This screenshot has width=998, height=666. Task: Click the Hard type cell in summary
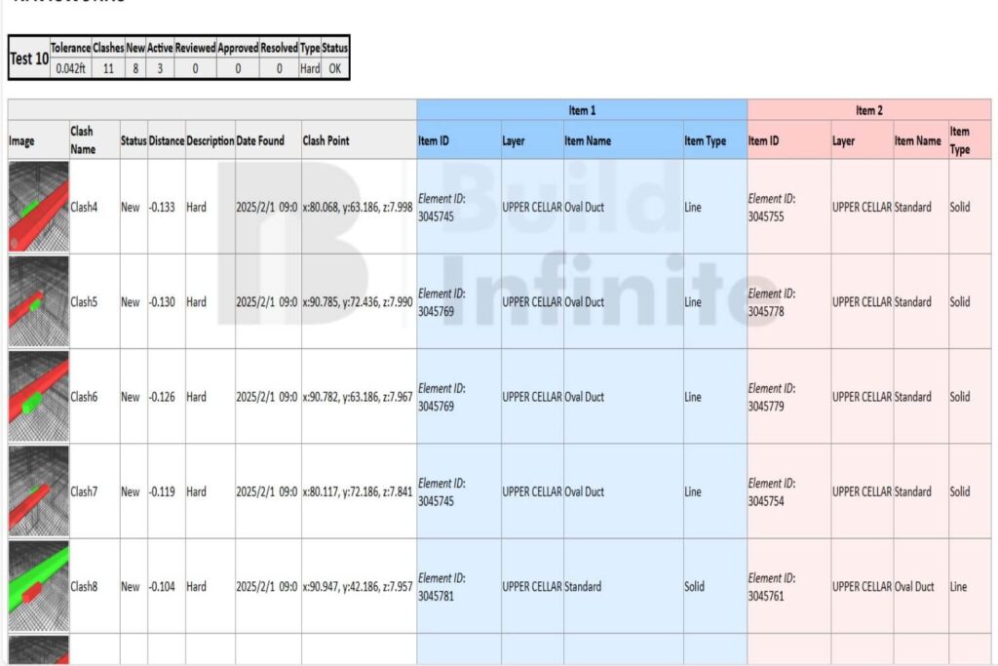(x=308, y=68)
